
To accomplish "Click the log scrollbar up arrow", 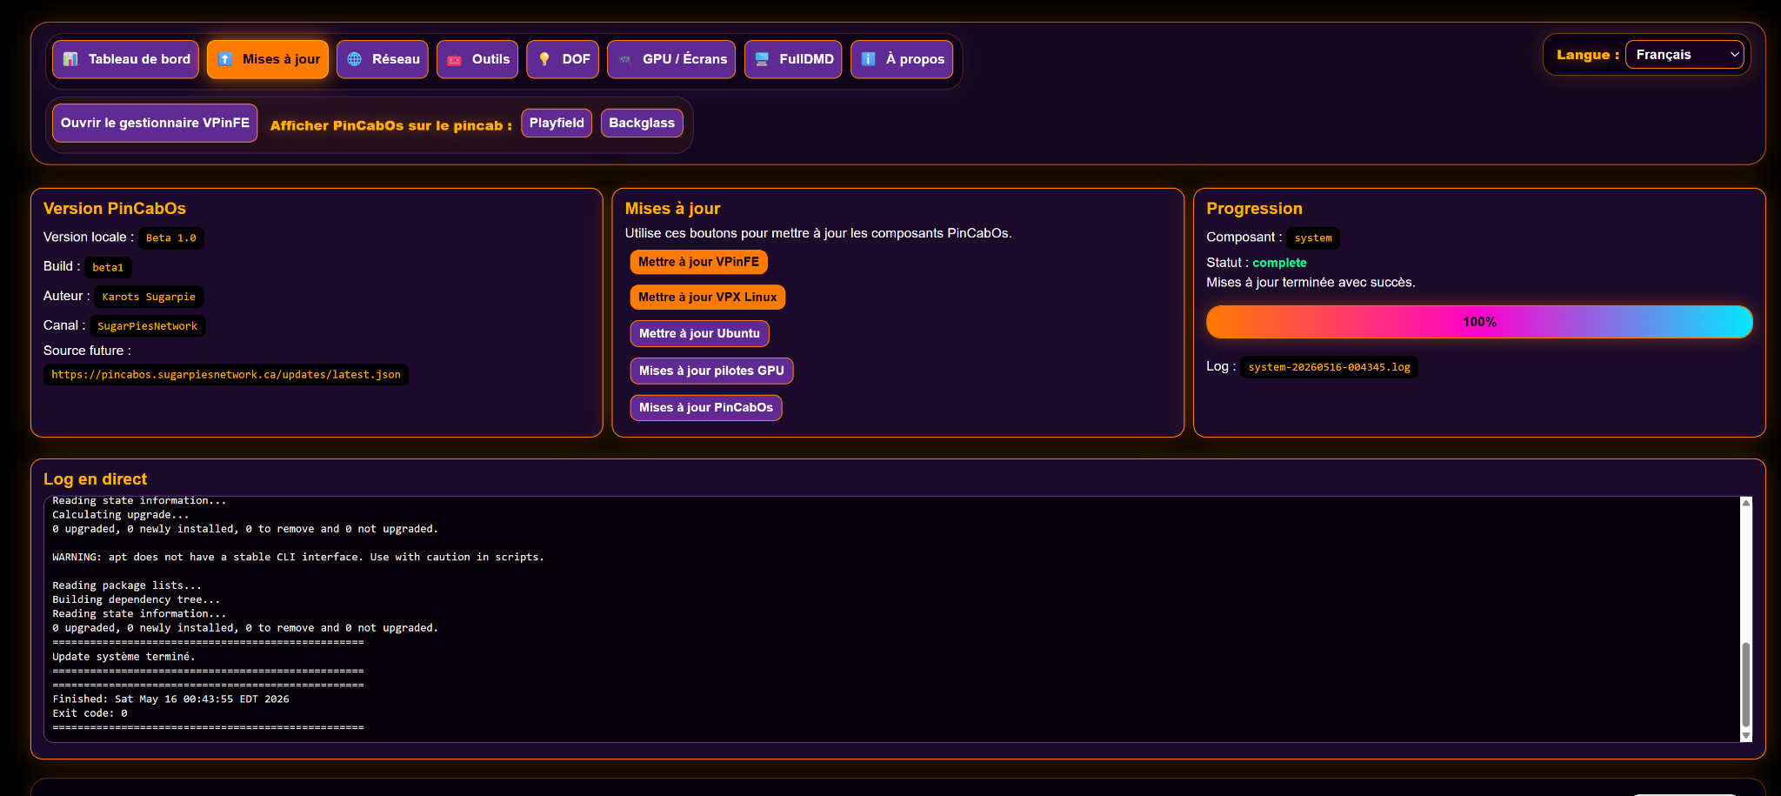I will [1745, 503].
